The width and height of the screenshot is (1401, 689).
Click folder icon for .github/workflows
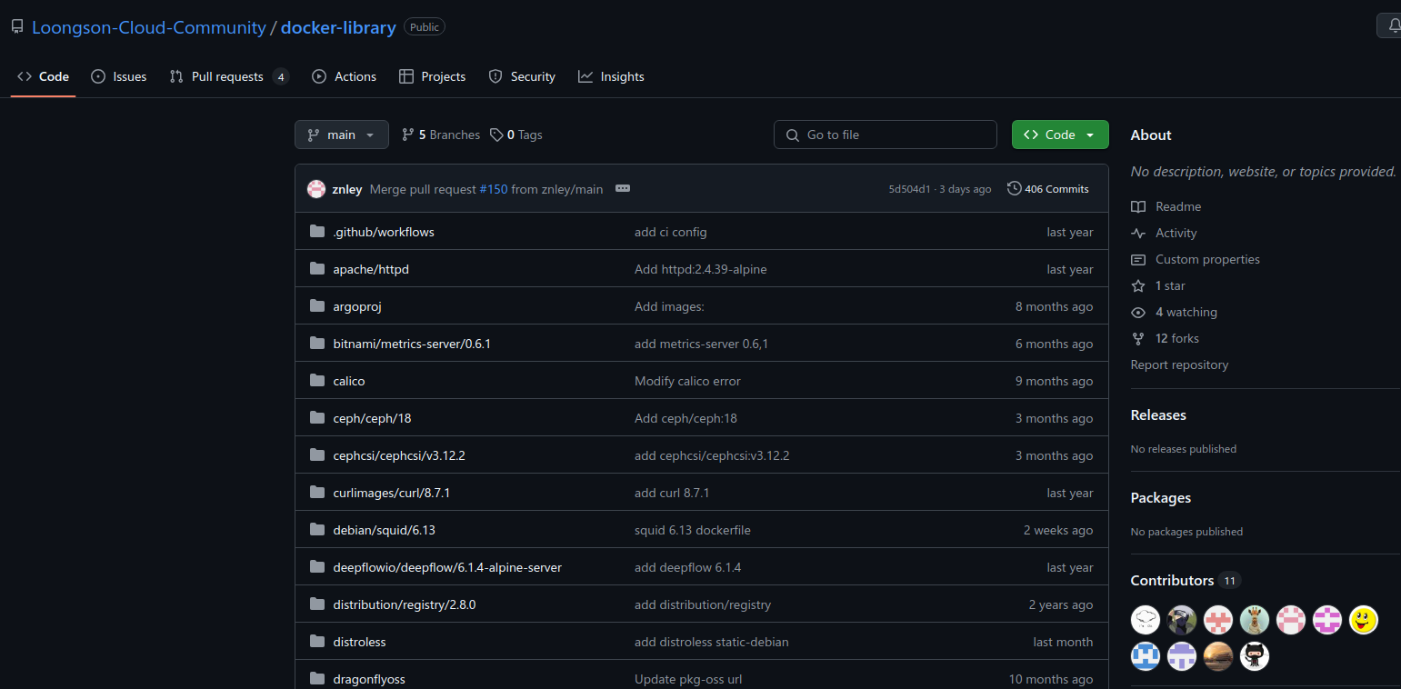pyautogui.click(x=317, y=232)
